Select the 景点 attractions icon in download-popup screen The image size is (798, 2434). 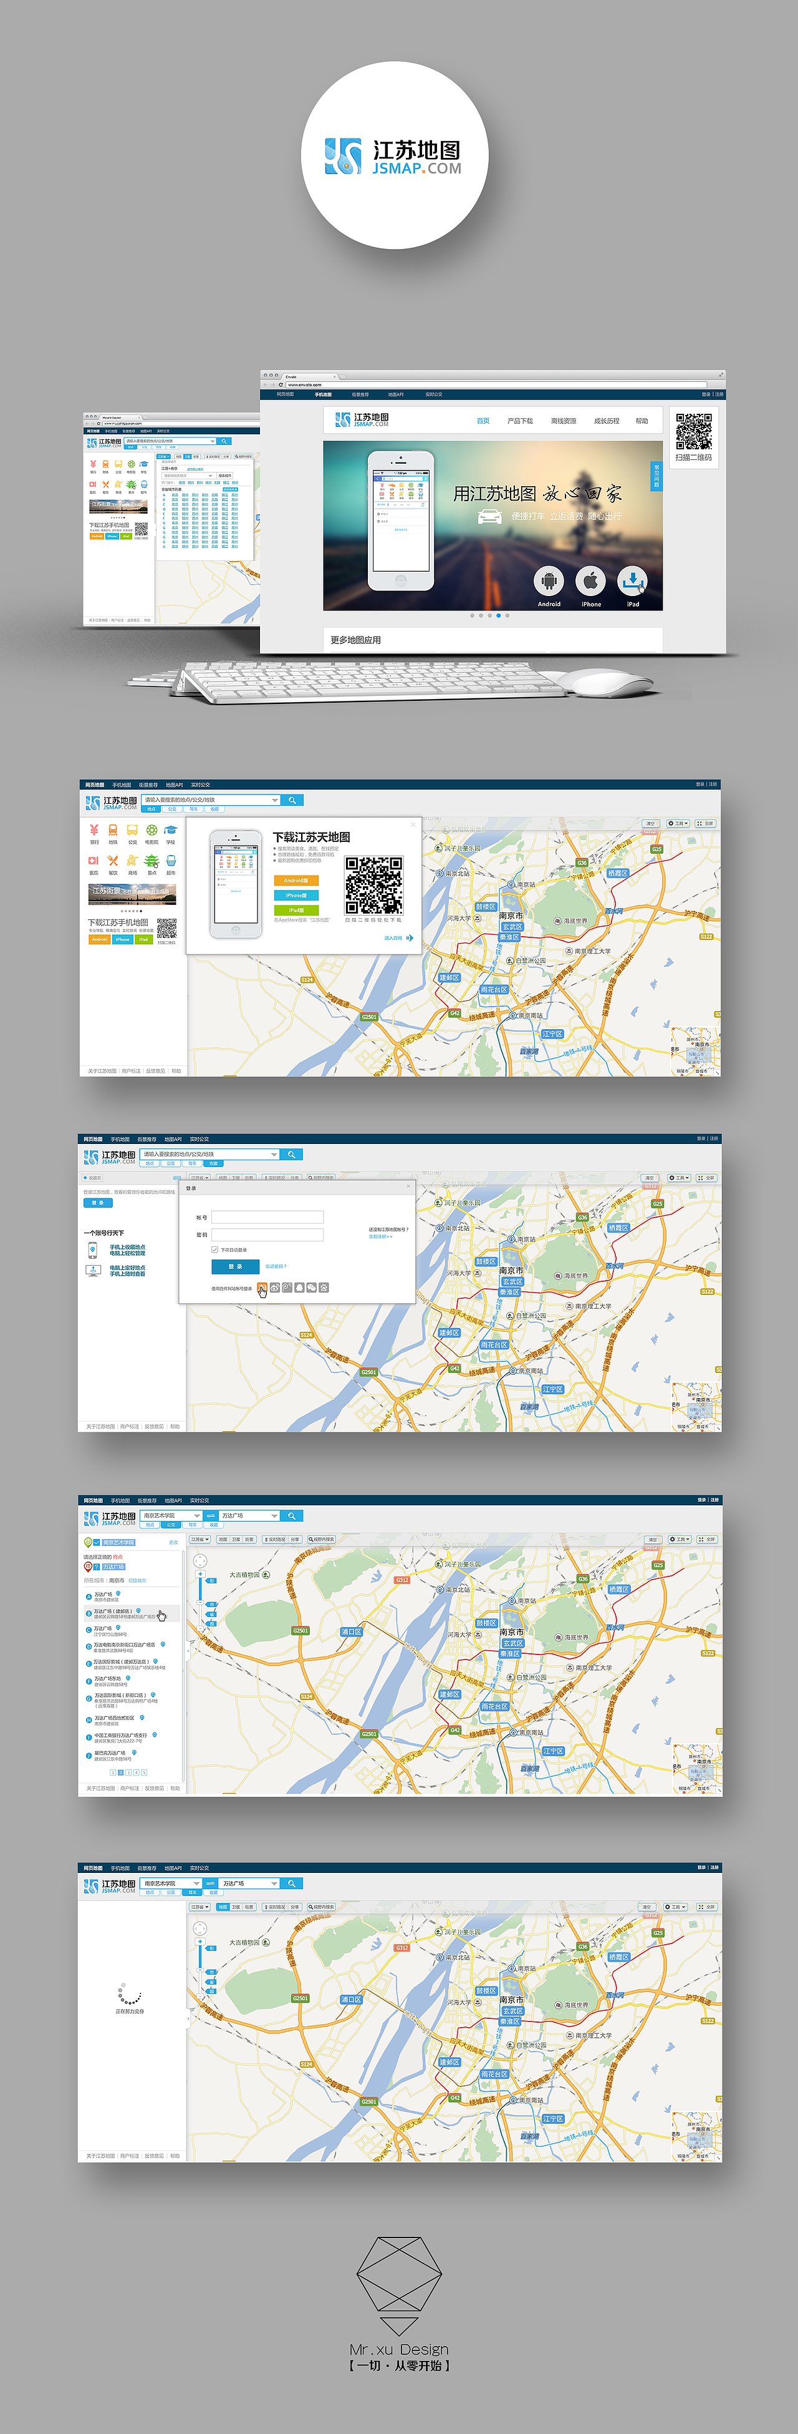(151, 861)
